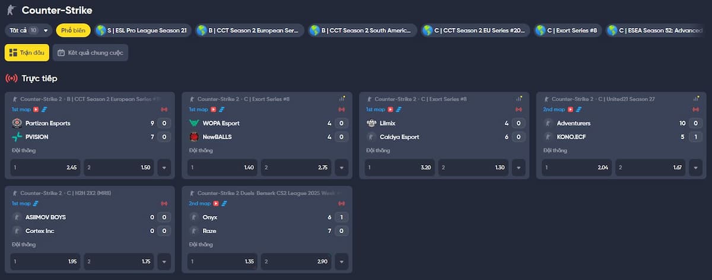This screenshot has height=280, width=712.
Task: Click the Partizan Esports team logo
Action: (17, 123)
